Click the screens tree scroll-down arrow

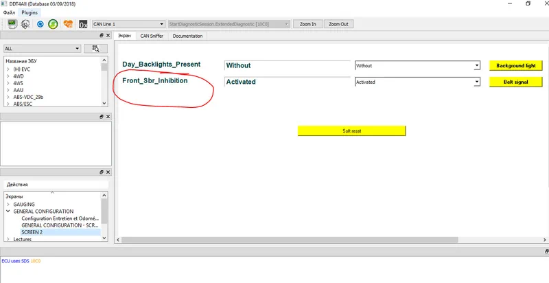click(104, 238)
